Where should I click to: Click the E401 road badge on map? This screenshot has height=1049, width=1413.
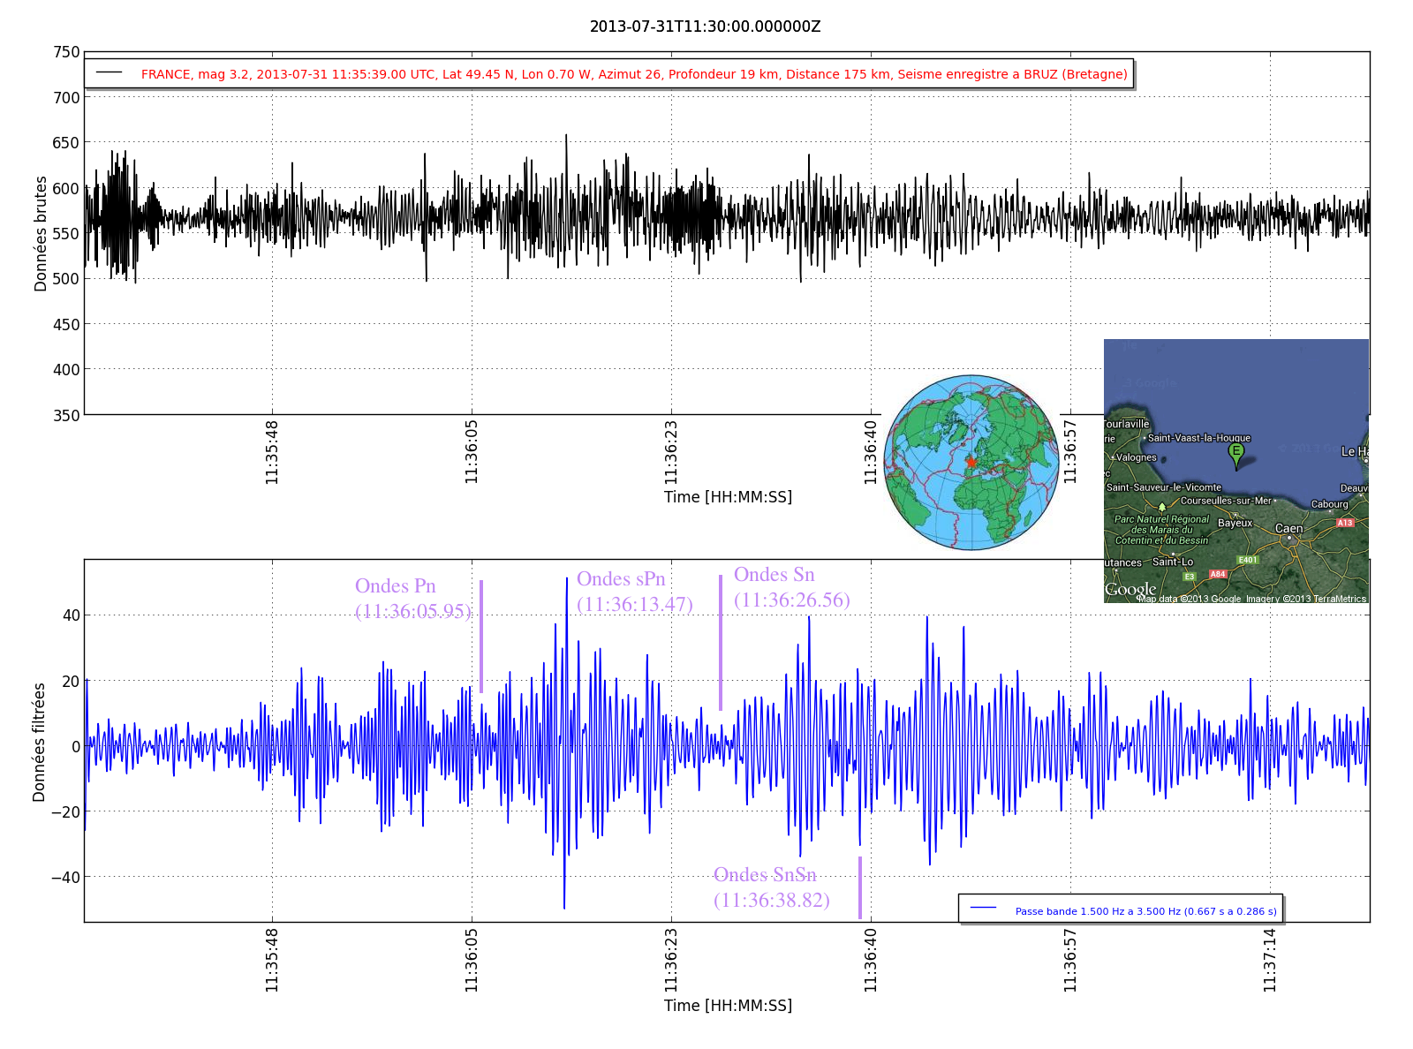[1247, 560]
